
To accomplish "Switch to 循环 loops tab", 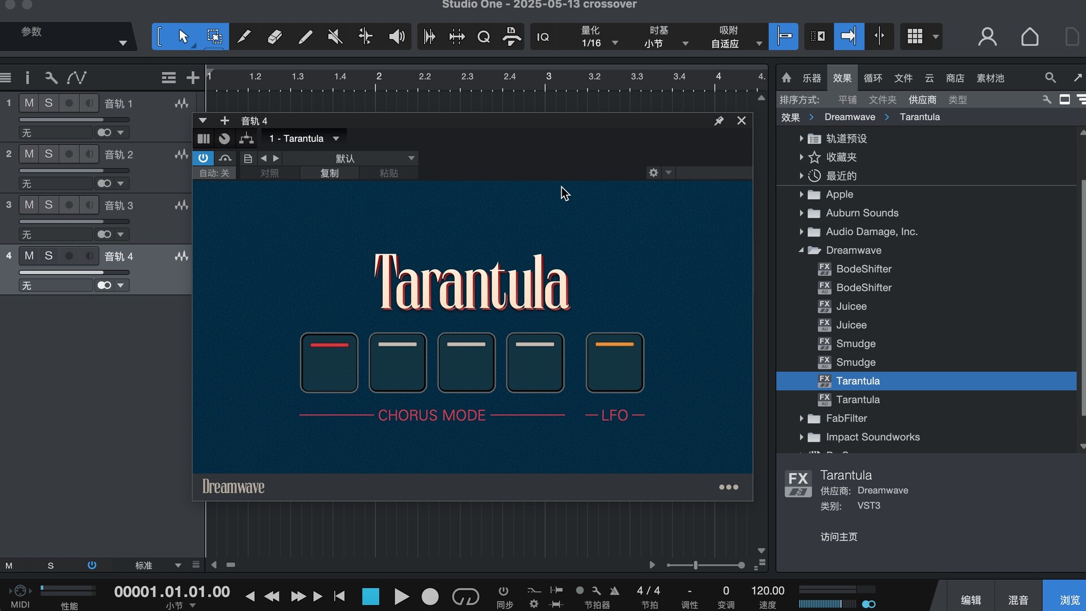I will pos(873,78).
